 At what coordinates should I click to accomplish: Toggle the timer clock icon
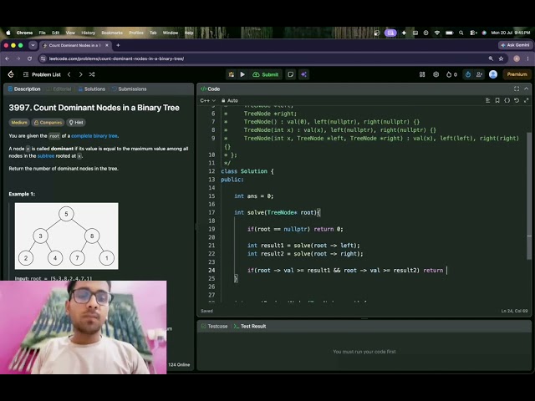[x=468, y=74]
